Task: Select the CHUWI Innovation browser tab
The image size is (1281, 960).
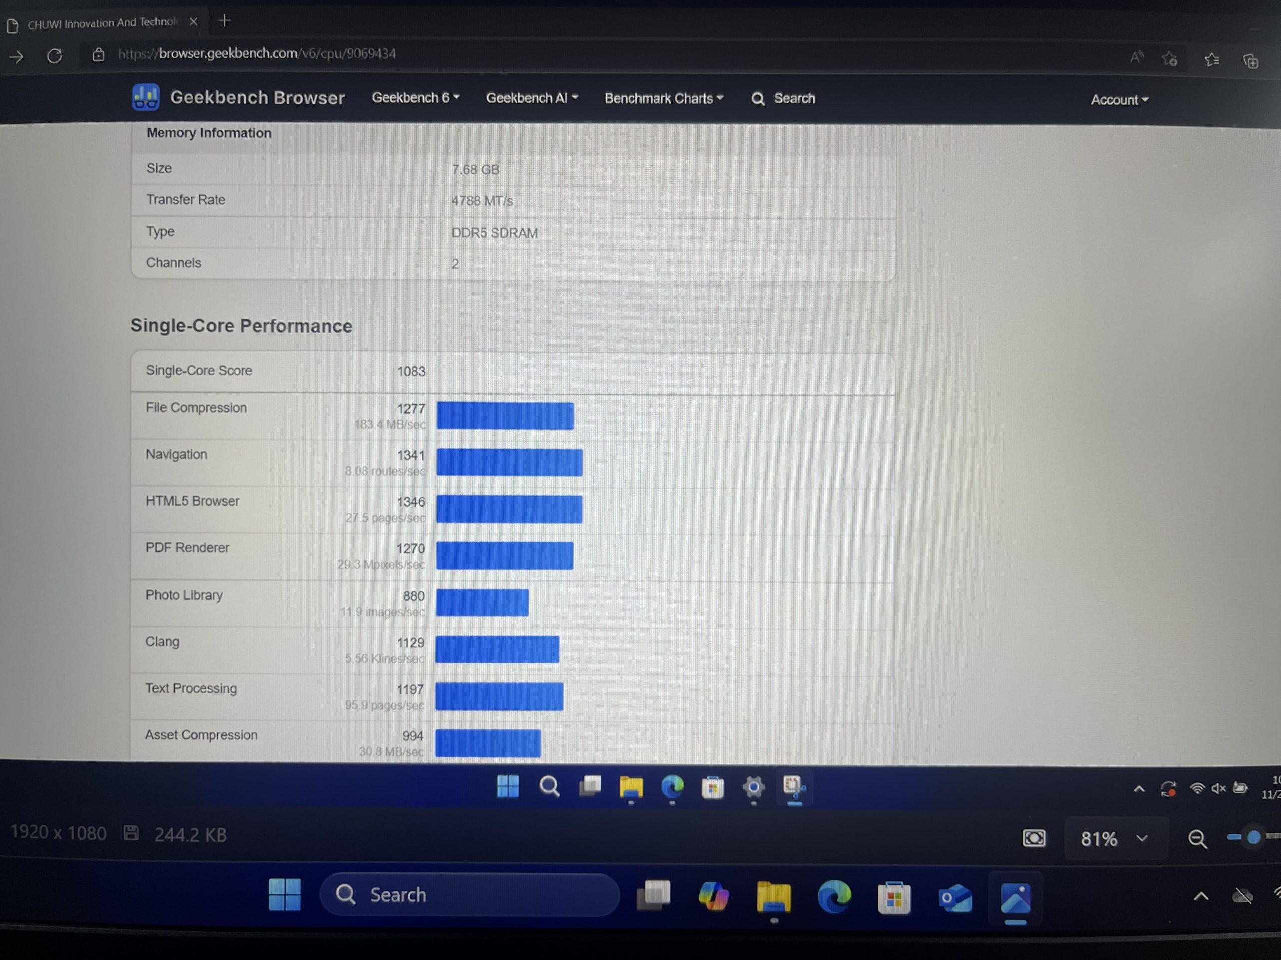Action: pos(102,23)
